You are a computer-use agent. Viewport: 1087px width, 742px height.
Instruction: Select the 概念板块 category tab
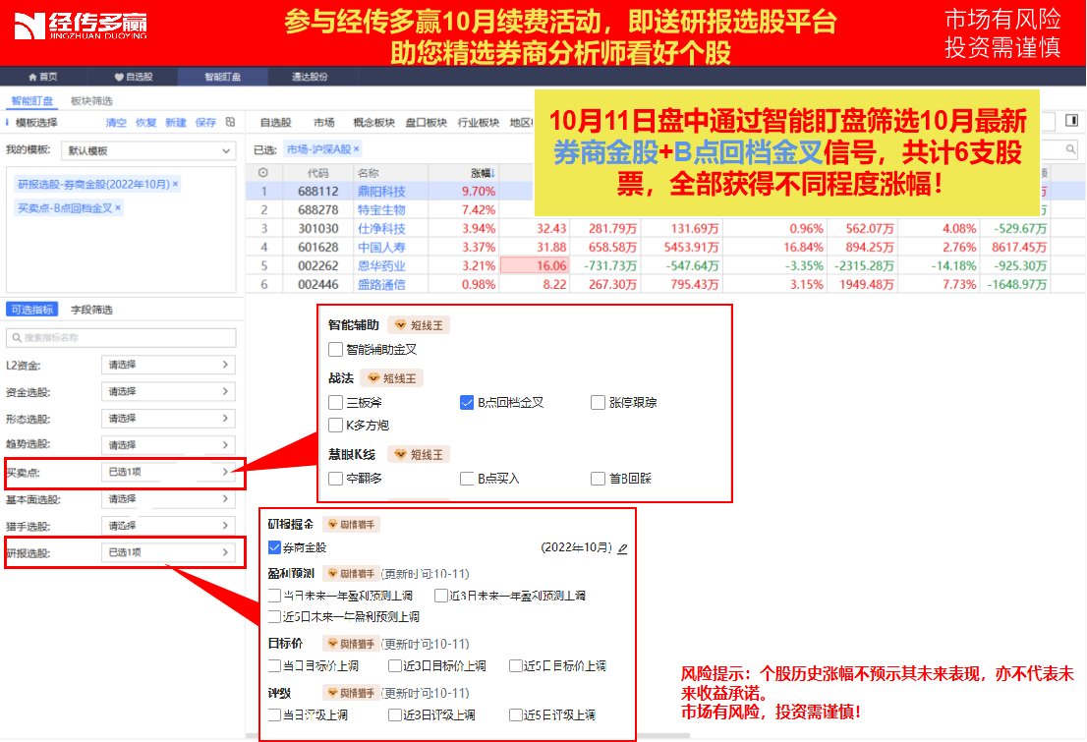374,123
